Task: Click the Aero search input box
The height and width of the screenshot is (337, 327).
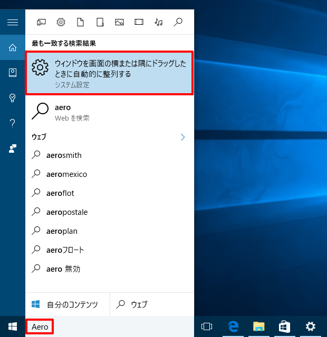Action: [109, 326]
